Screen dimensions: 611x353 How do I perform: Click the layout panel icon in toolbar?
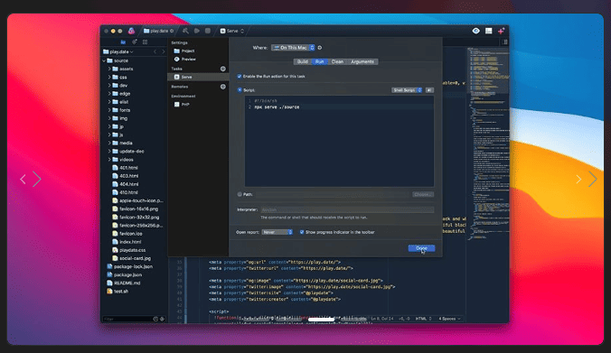(x=488, y=31)
